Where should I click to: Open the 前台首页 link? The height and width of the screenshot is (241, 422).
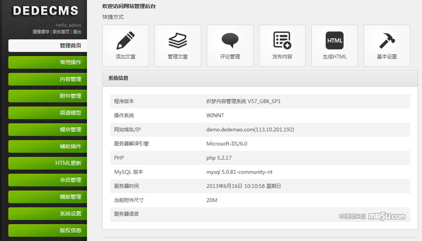pyautogui.click(x=61, y=32)
